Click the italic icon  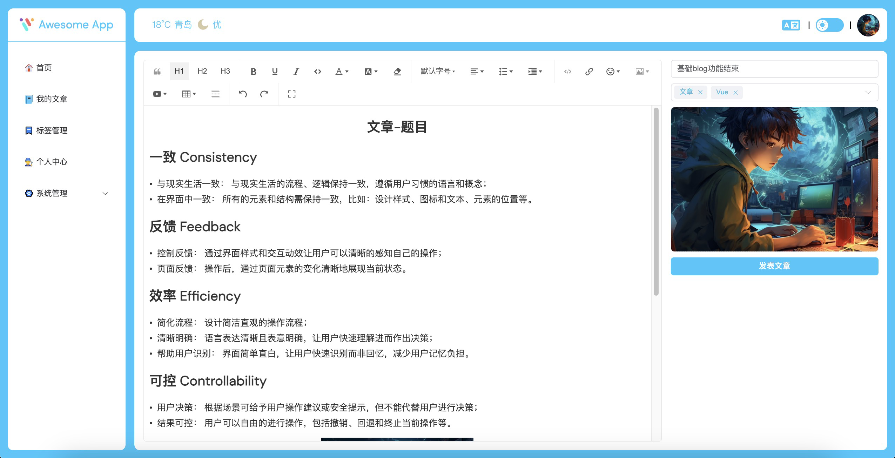tap(296, 72)
